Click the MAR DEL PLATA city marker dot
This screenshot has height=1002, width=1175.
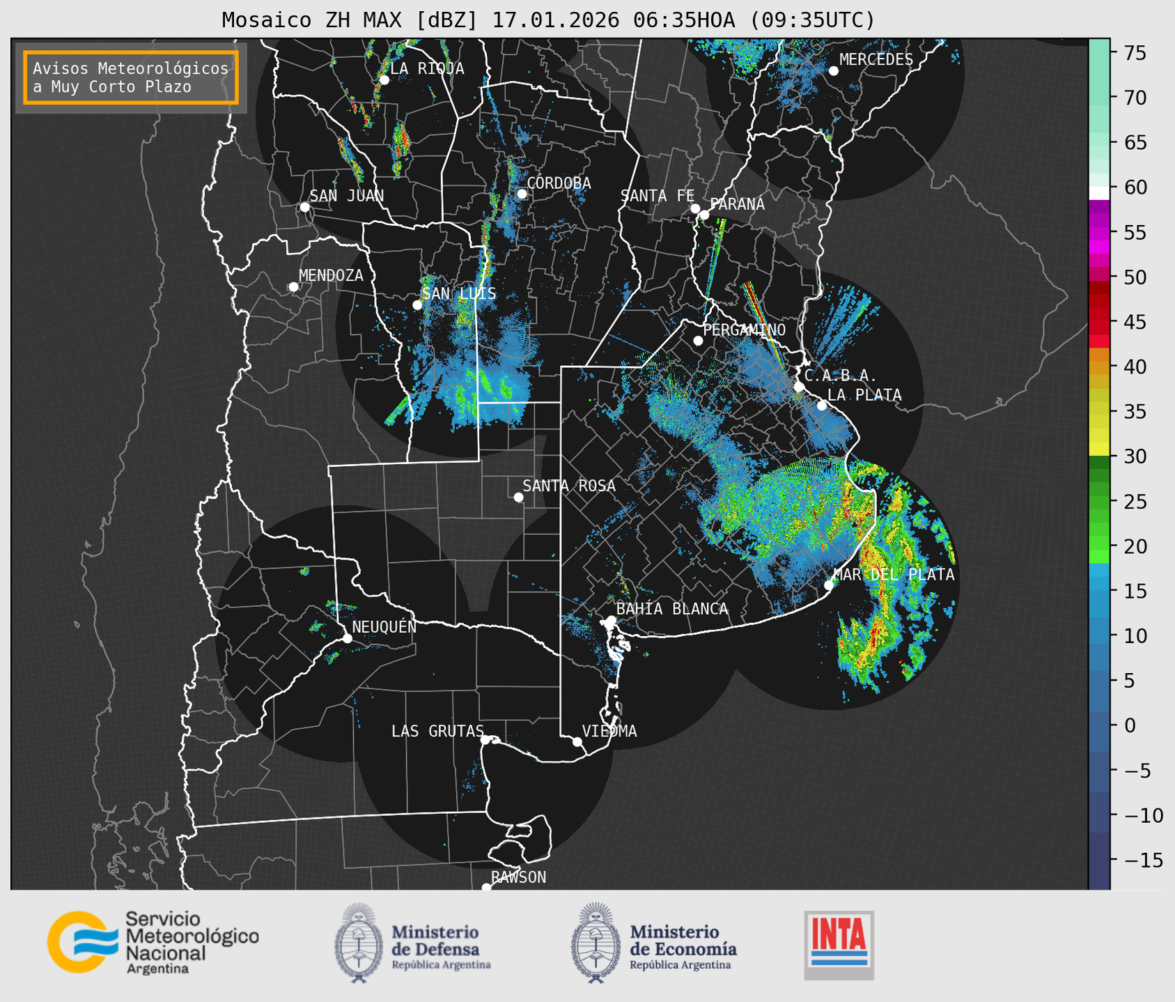829,585
